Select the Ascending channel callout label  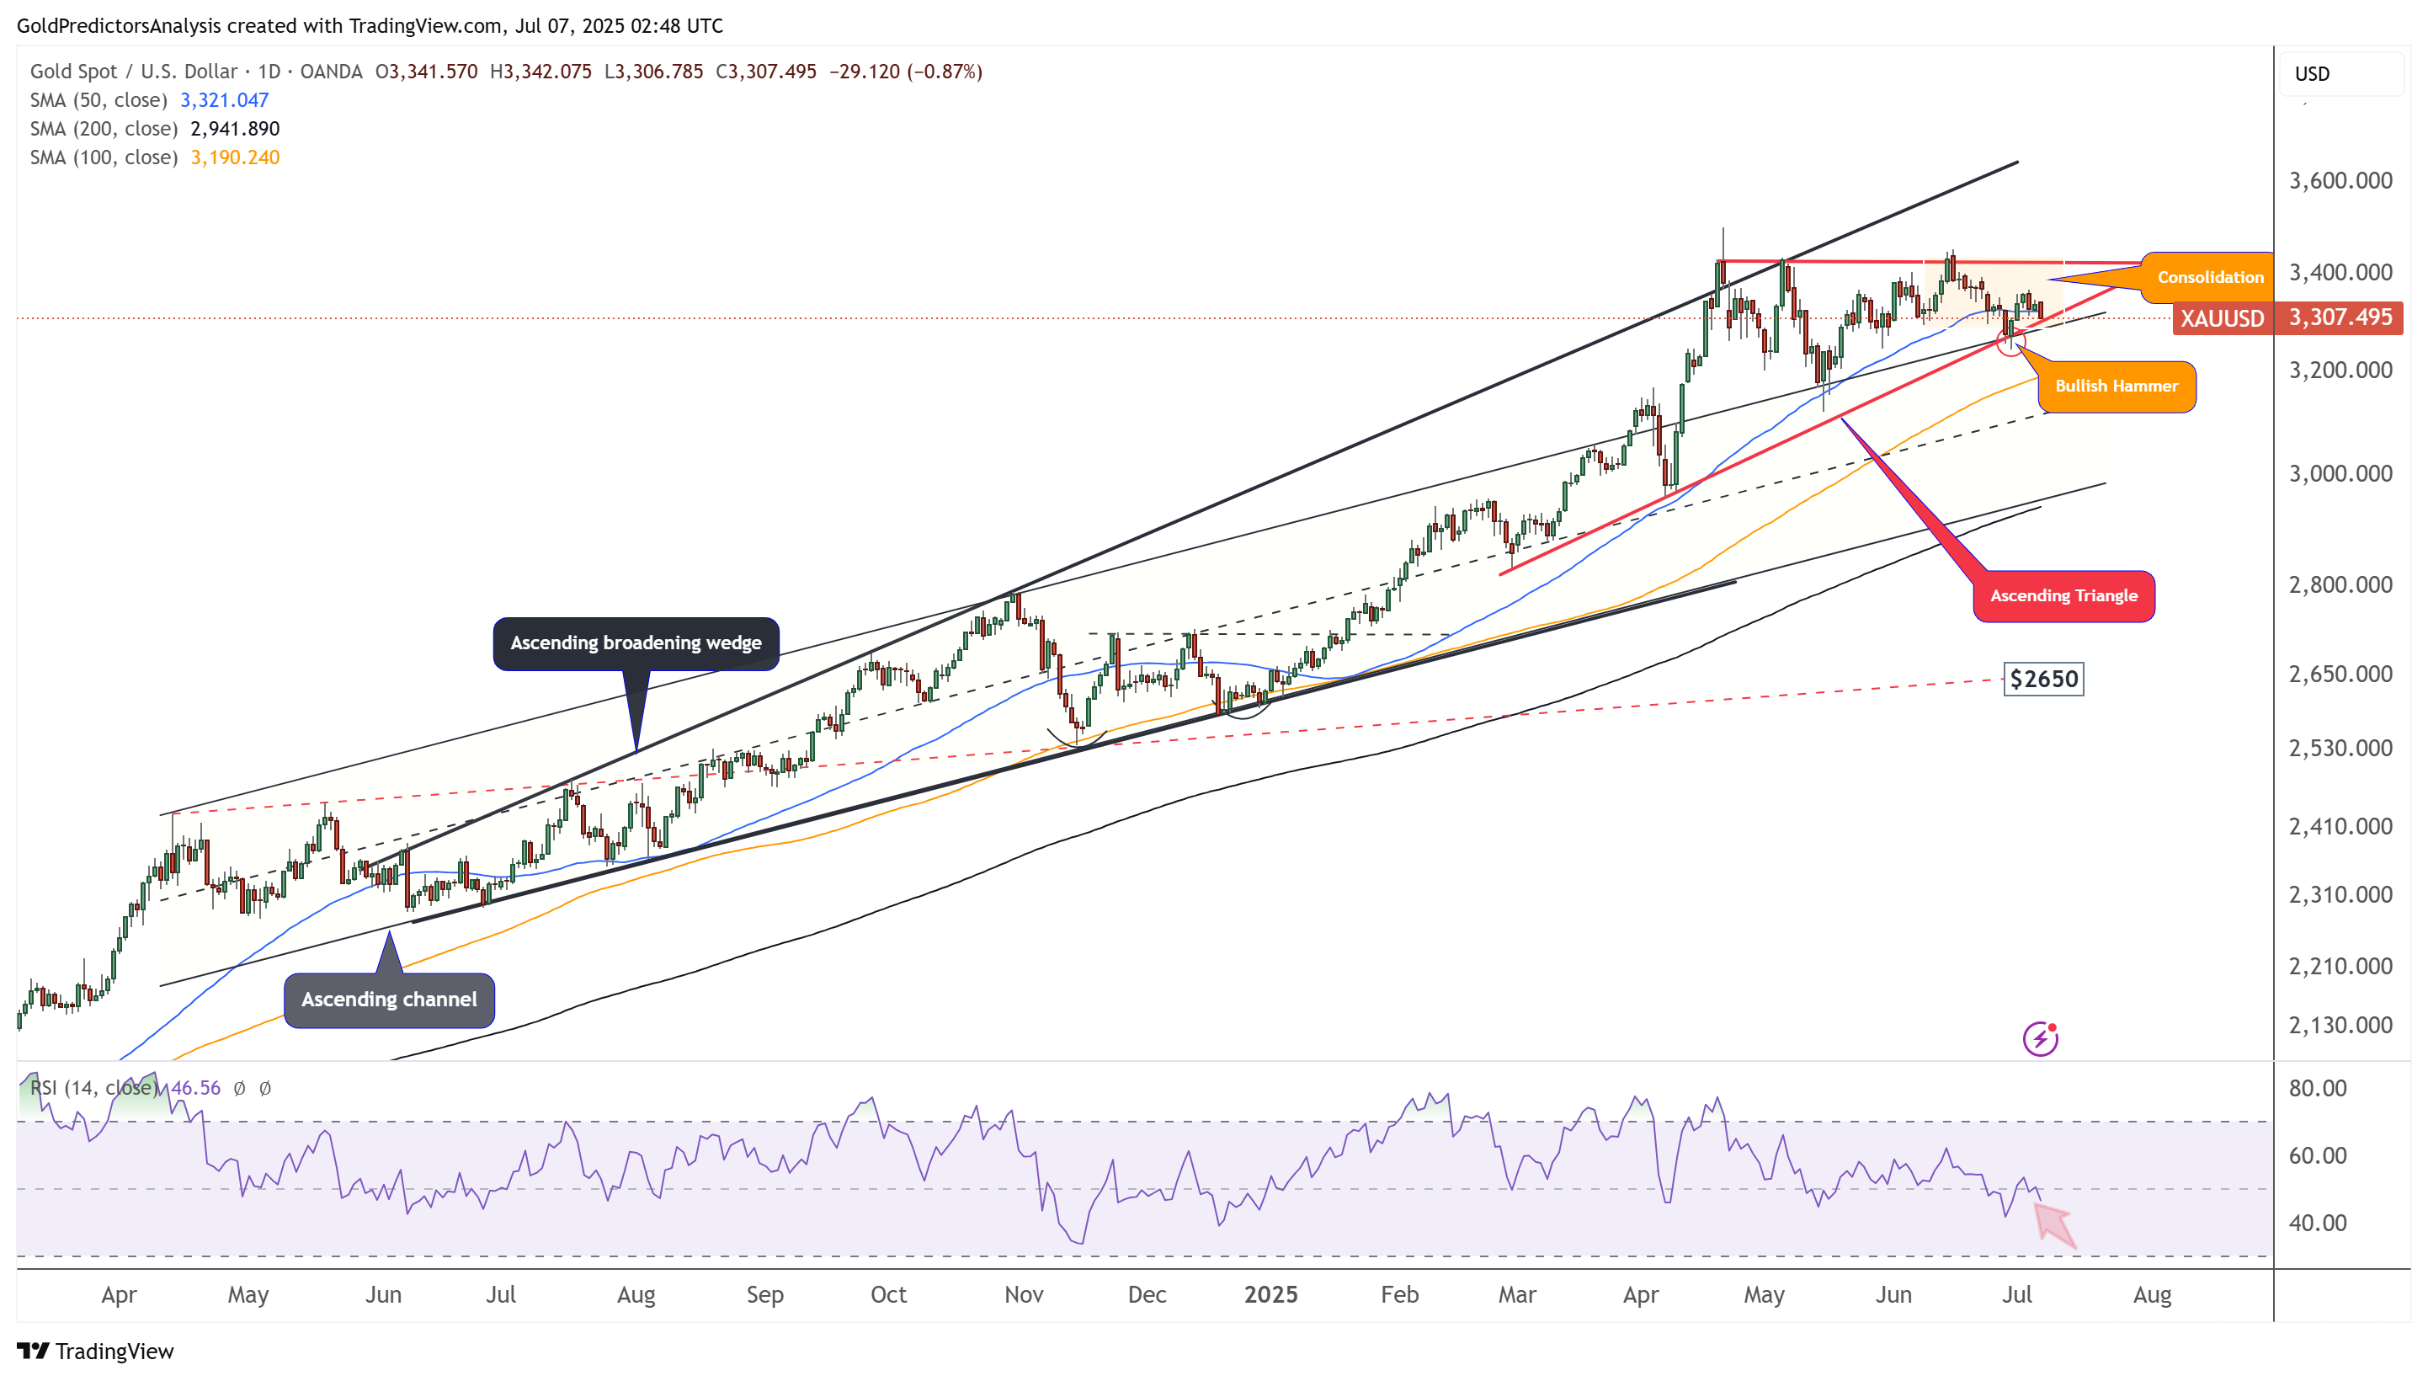[x=389, y=1000]
